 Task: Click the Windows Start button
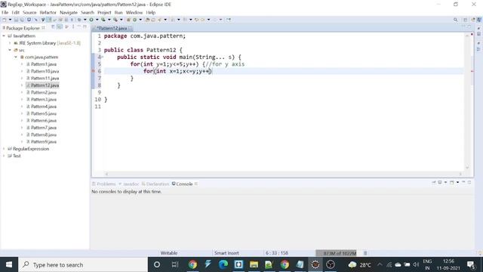coord(9,264)
